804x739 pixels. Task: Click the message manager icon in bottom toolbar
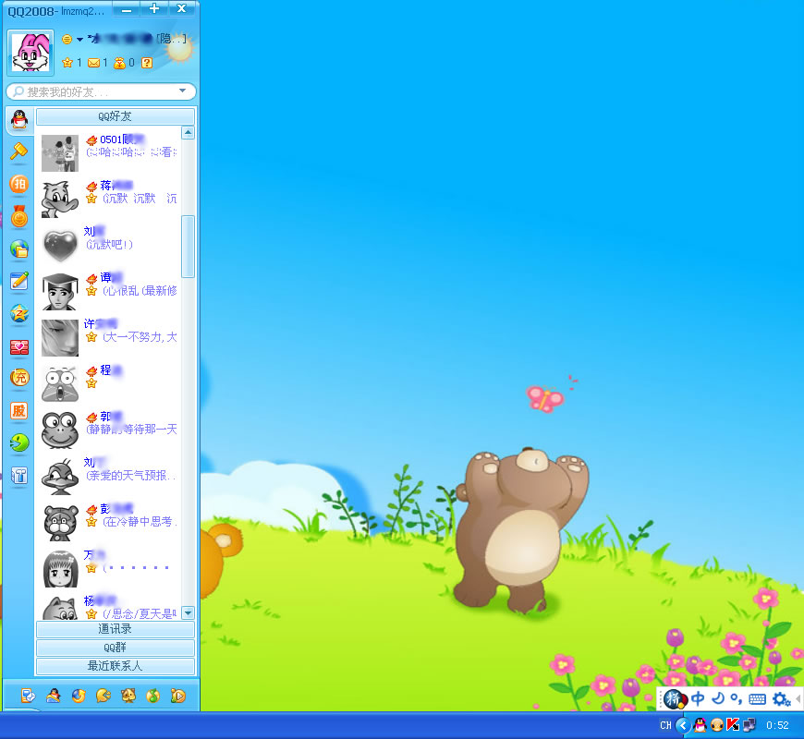[x=29, y=696]
